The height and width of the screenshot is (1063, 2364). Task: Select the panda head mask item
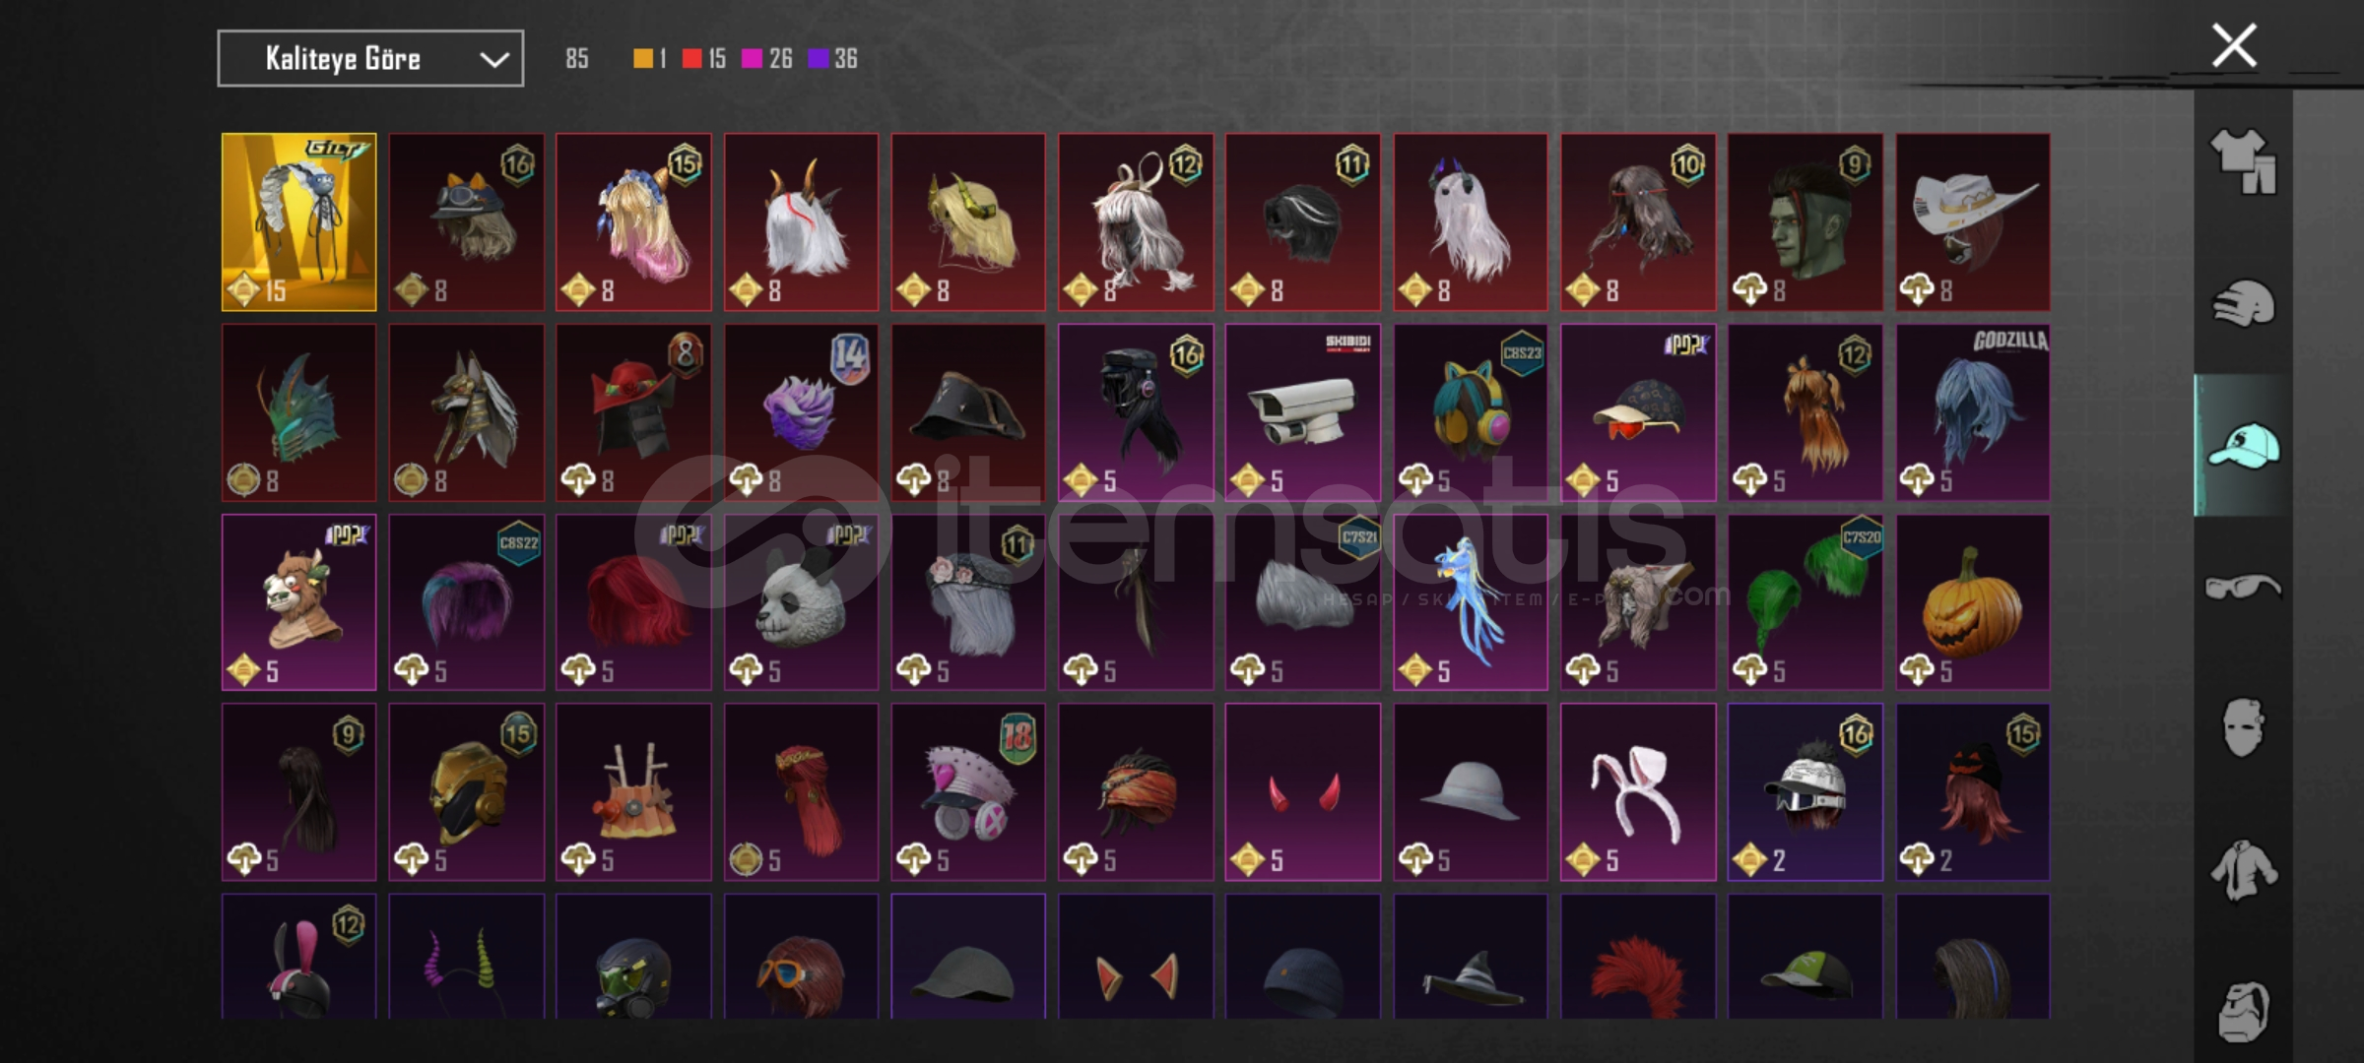[x=801, y=602]
